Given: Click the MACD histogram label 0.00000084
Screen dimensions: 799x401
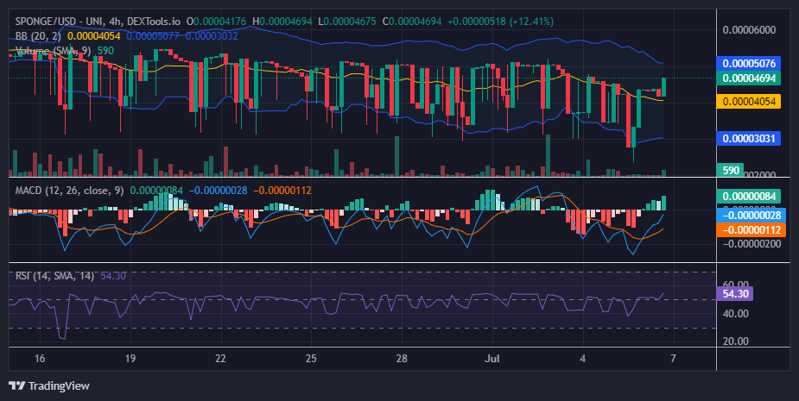Looking at the screenshot, I should point(749,197).
